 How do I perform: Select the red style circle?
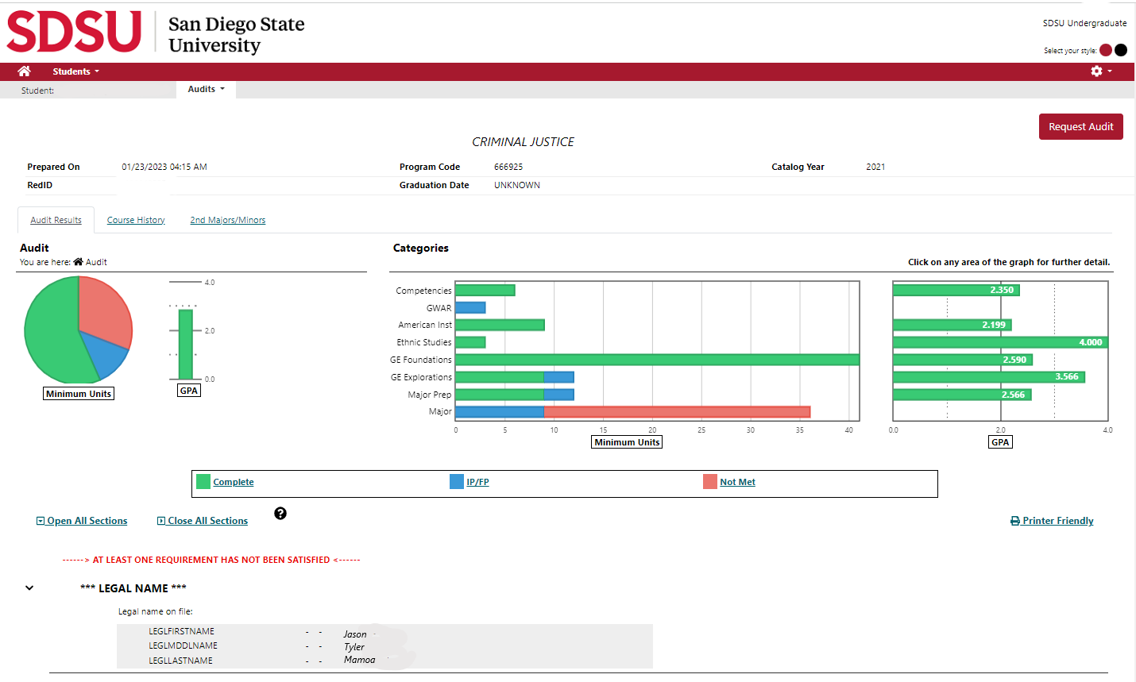1106,50
